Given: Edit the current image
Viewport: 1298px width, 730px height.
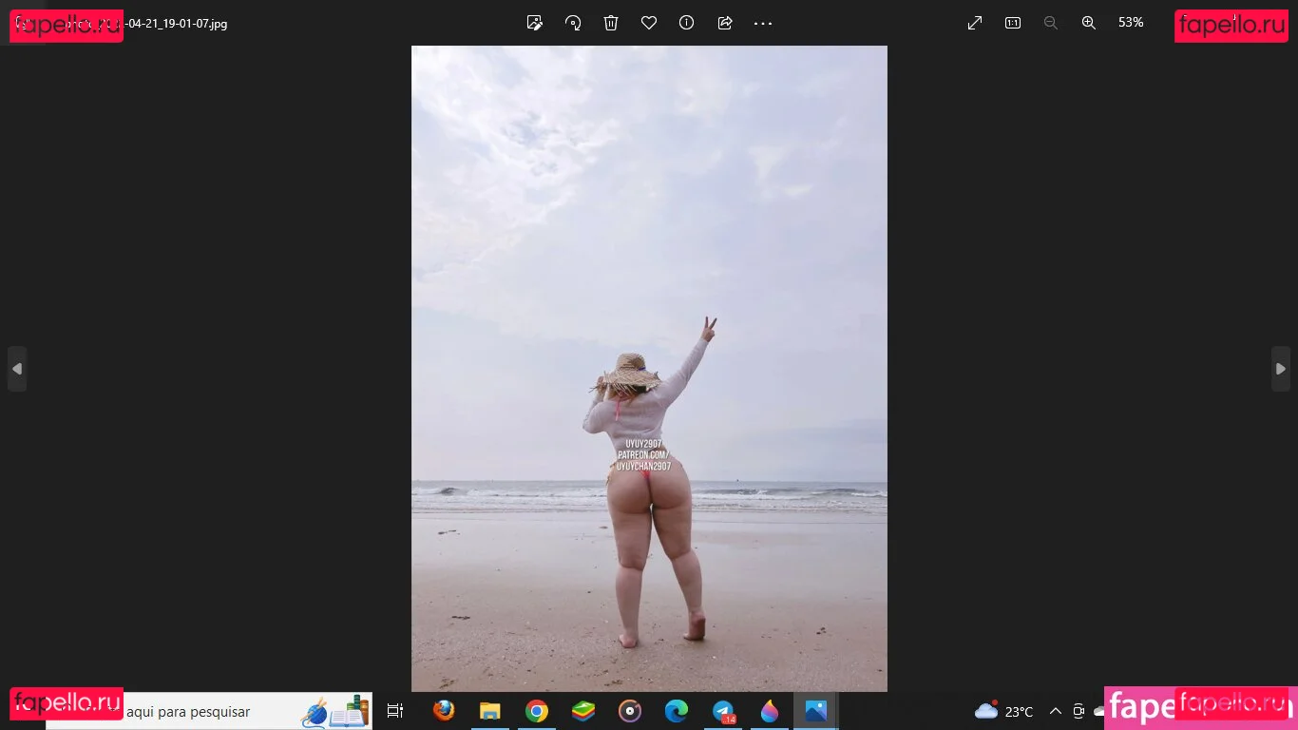Looking at the screenshot, I should point(535,23).
